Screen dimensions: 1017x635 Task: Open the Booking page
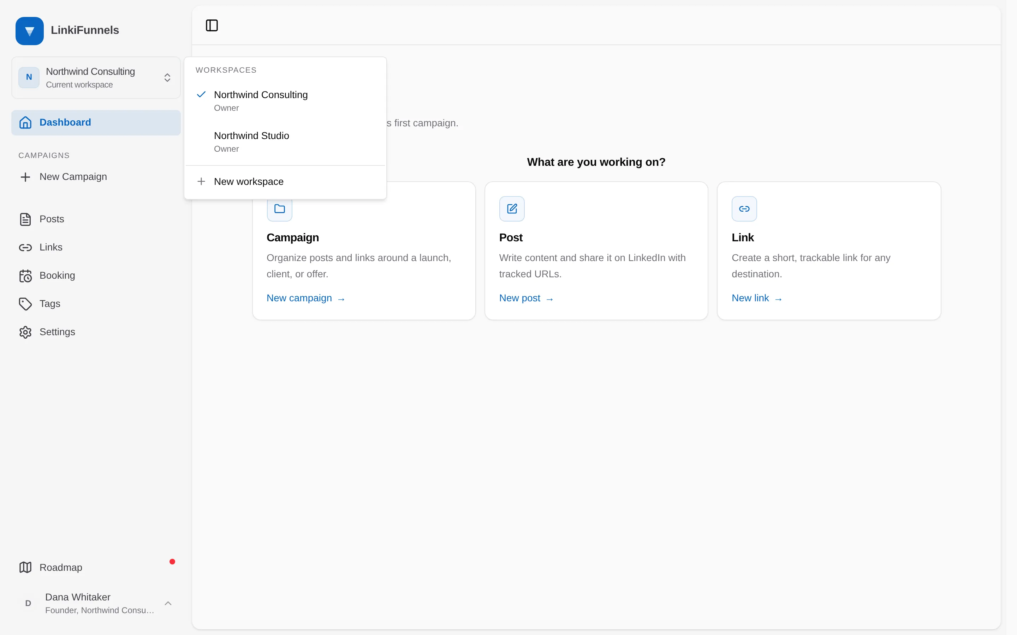[x=96, y=276]
